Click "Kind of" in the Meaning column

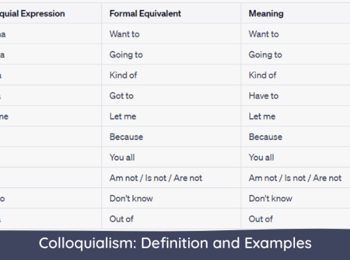click(x=262, y=75)
